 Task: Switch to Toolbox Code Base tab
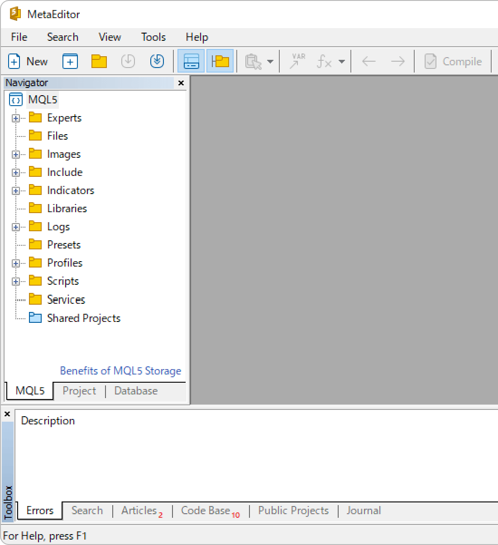point(210,511)
